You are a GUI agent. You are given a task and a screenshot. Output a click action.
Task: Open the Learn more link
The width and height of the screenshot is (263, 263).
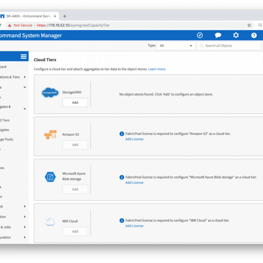pos(157,69)
